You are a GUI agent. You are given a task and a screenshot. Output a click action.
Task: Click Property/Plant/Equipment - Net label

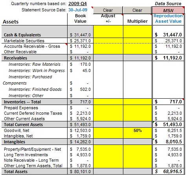coord(33,149)
